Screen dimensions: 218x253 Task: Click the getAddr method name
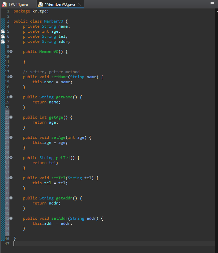(64, 198)
